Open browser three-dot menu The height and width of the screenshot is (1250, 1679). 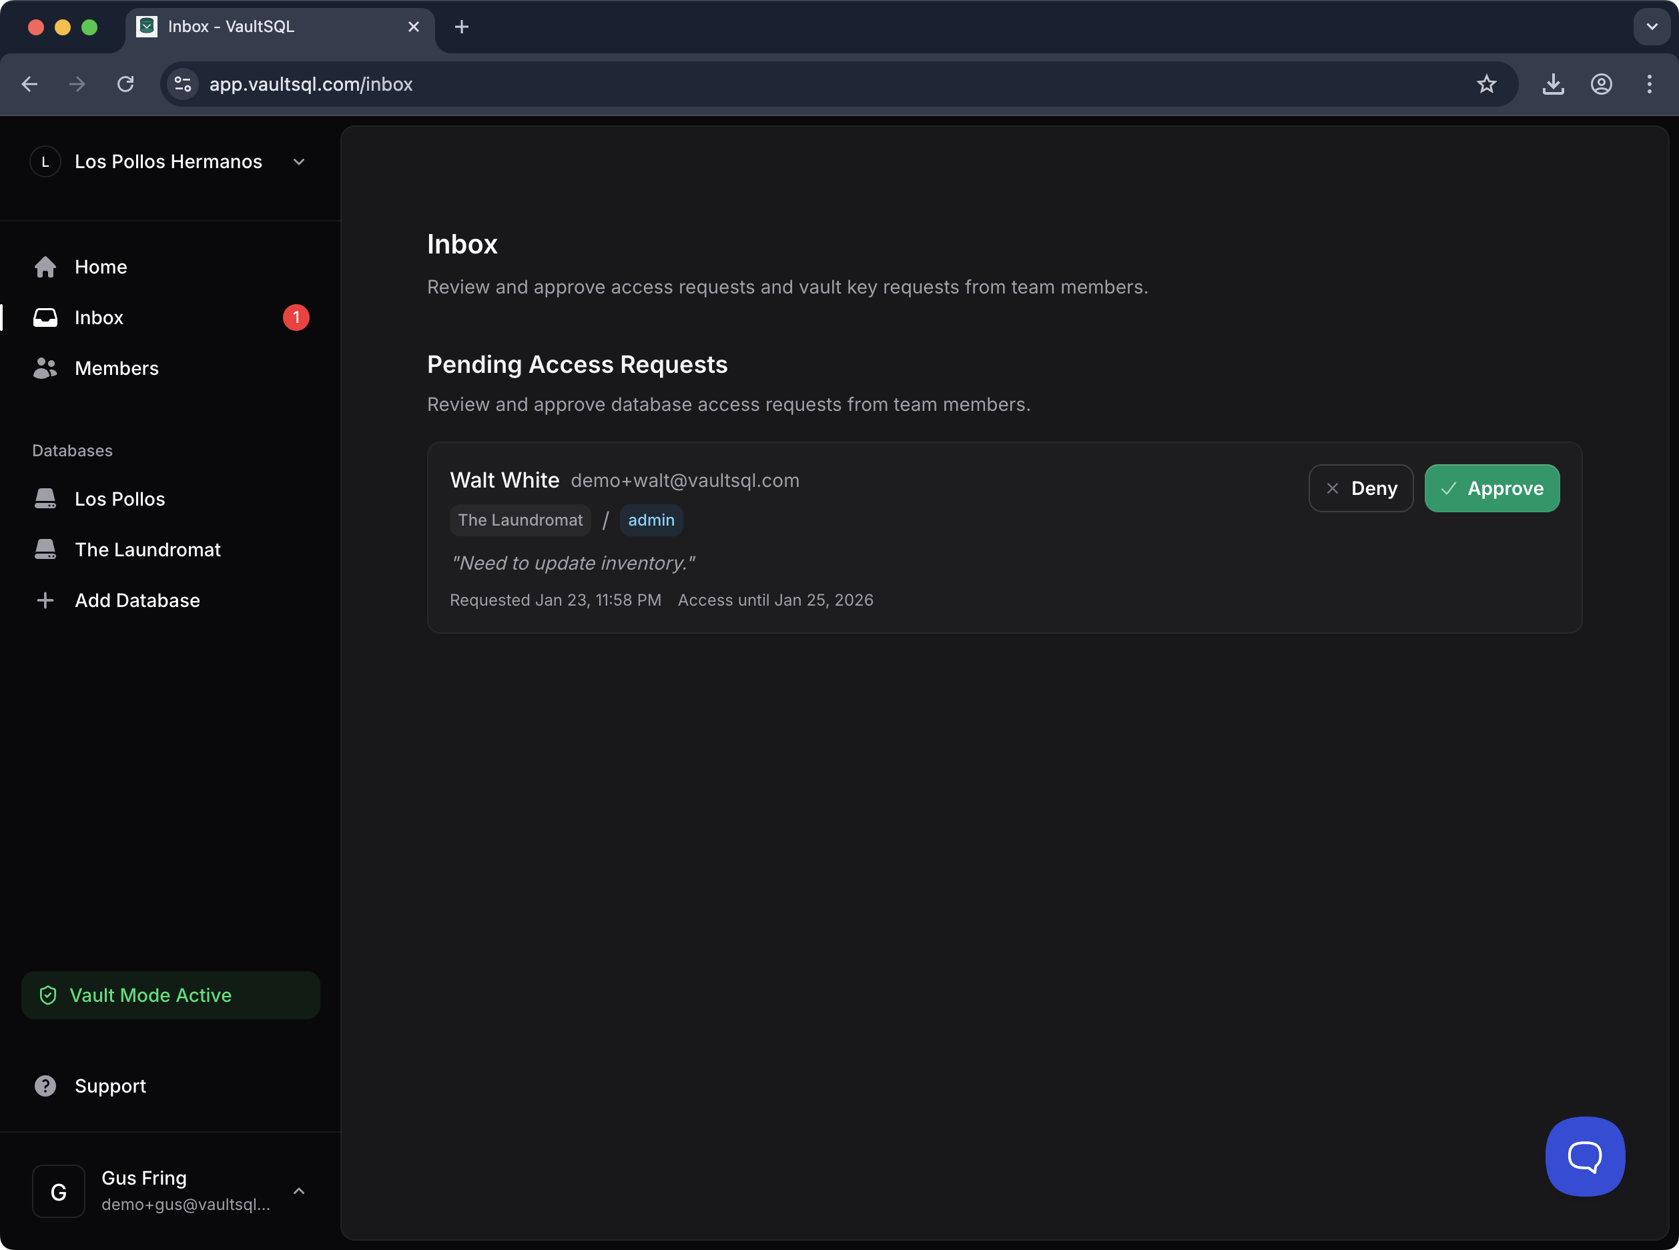click(x=1650, y=84)
